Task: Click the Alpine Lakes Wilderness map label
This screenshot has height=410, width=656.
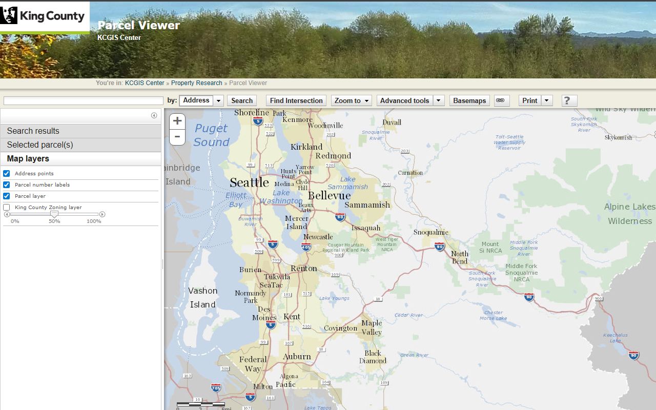Action: (x=630, y=214)
